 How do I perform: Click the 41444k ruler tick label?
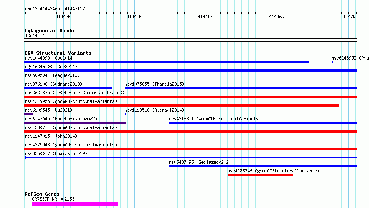pos(134,17)
